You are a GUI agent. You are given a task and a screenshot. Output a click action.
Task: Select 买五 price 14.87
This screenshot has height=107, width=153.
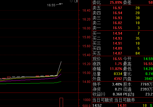tap(117, 53)
